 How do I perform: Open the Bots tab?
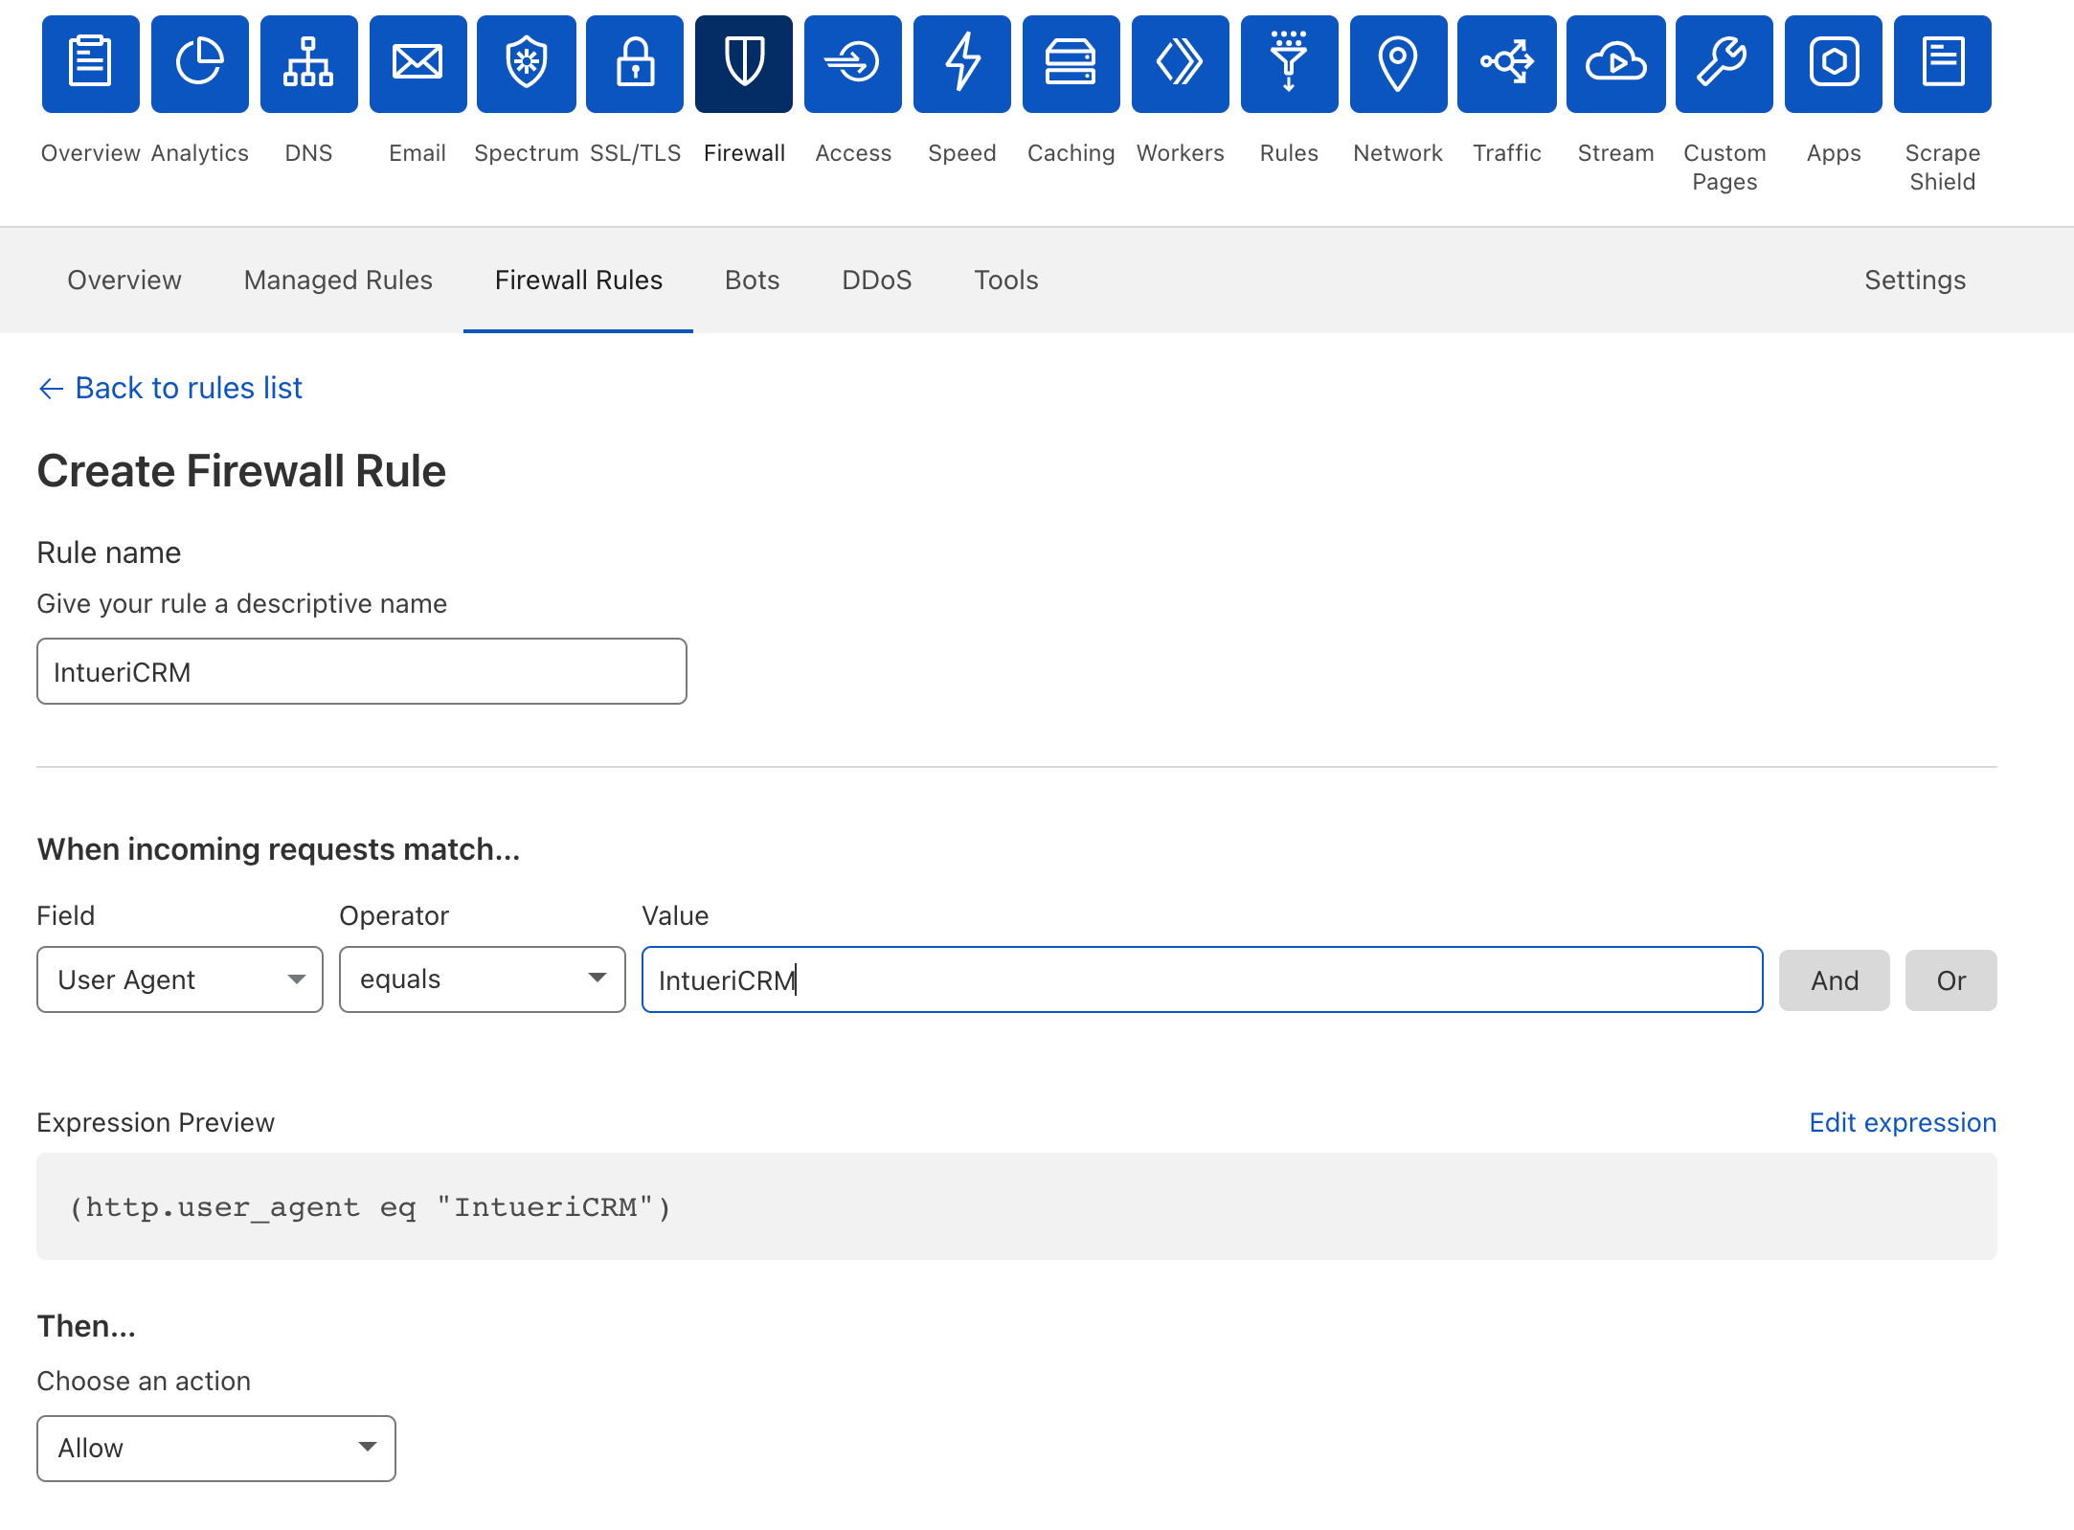click(x=752, y=280)
